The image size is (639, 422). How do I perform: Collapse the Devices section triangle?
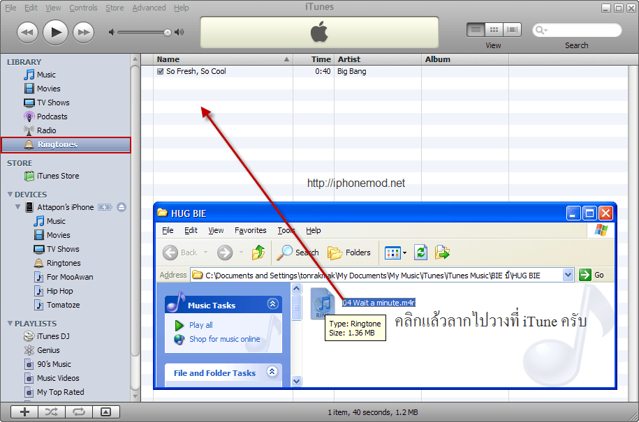(x=10, y=195)
